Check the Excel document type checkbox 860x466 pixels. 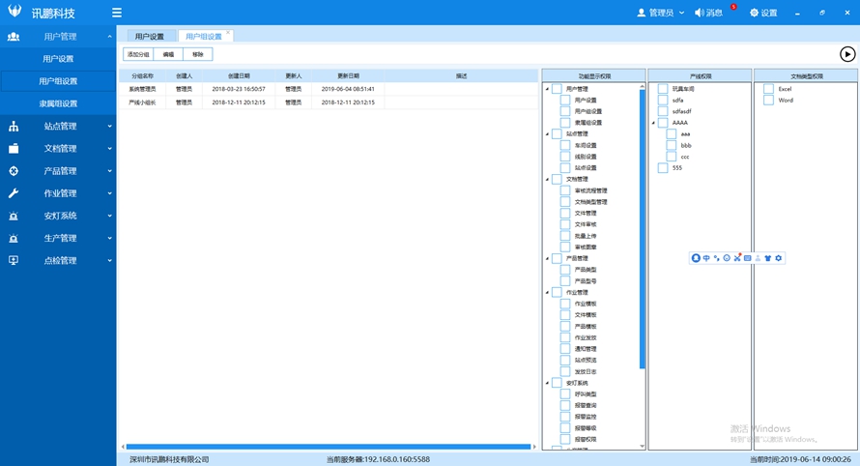(768, 89)
